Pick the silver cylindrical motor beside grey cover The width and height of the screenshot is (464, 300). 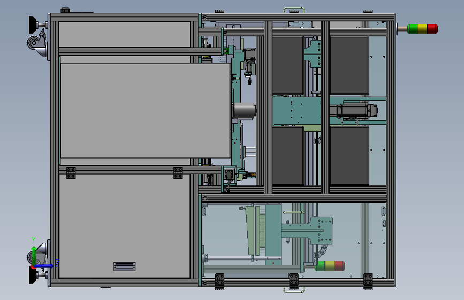point(245,110)
